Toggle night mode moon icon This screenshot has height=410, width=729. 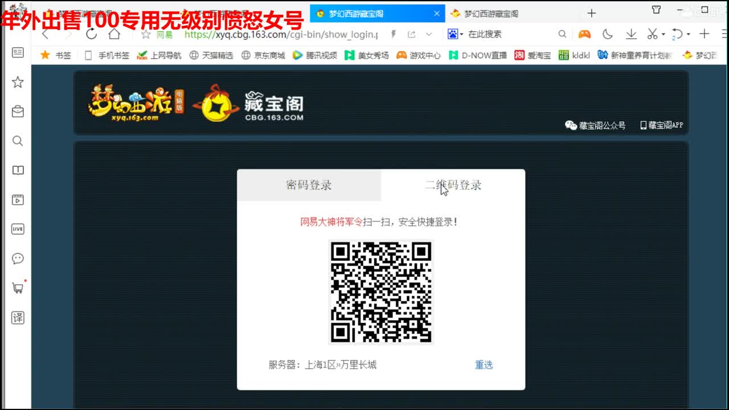click(608, 34)
